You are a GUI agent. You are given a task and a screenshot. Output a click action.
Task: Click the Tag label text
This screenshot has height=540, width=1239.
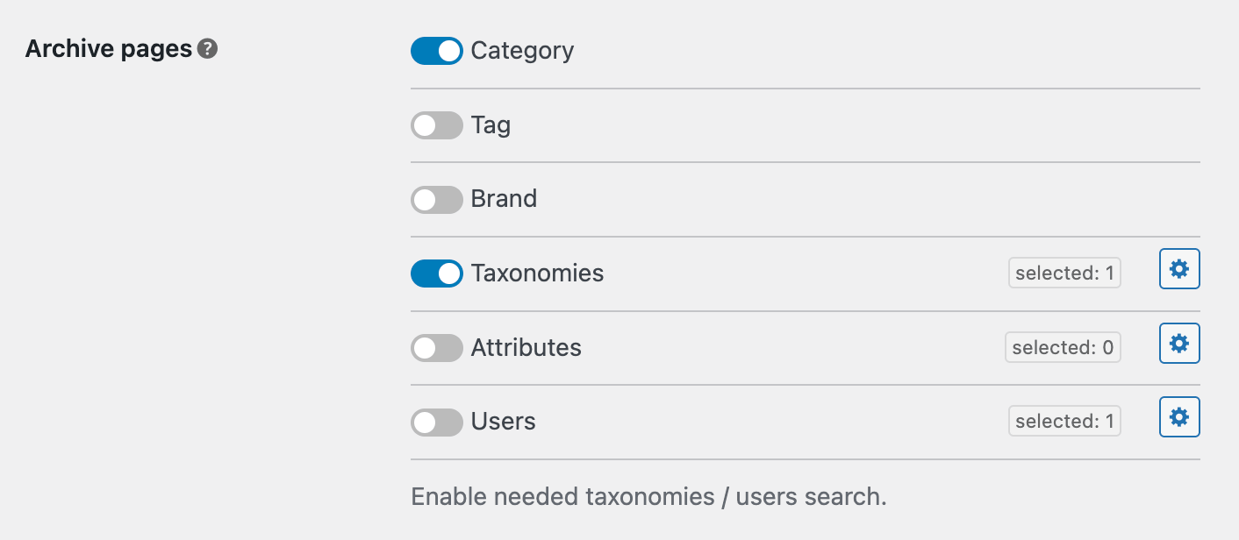click(x=491, y=125)
